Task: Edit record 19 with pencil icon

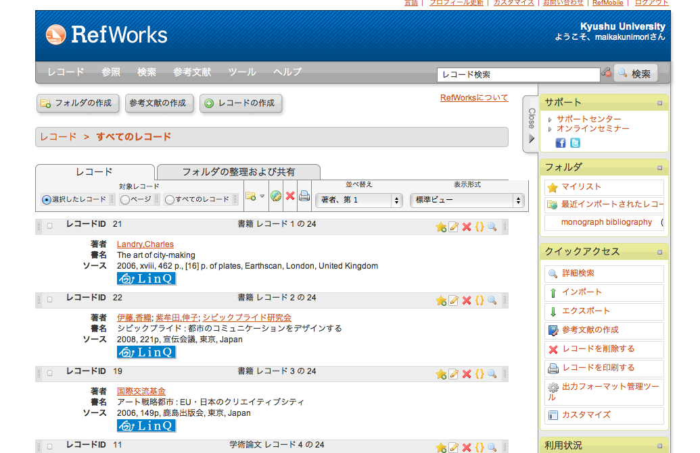Action: [x=454, y=374]
